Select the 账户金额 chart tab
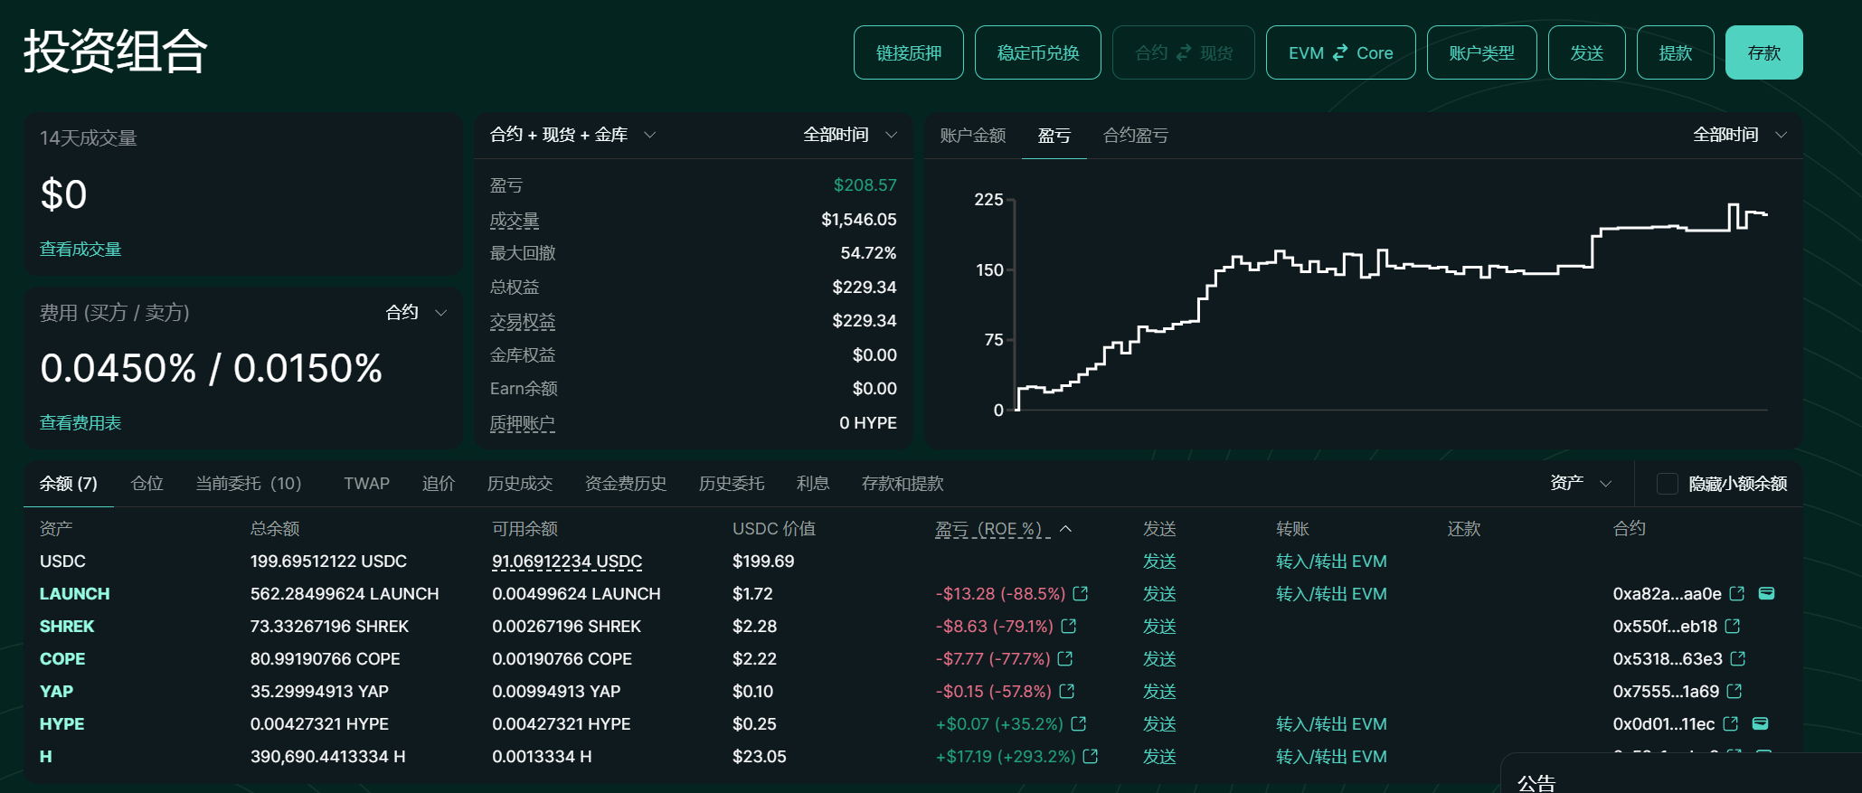Image resolution: width=1862 pixels, height=793 pixels. click(x=973, y=136)
